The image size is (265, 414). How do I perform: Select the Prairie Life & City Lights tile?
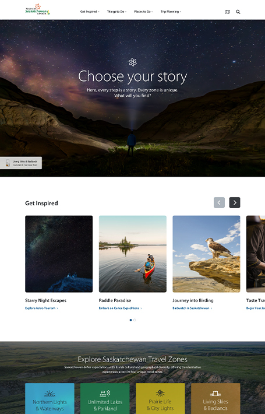click(160, 399)
